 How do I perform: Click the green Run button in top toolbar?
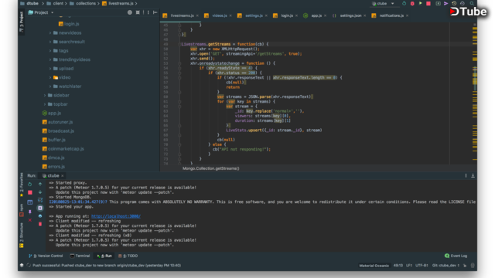pyautogui.click(x=420, y=3)
